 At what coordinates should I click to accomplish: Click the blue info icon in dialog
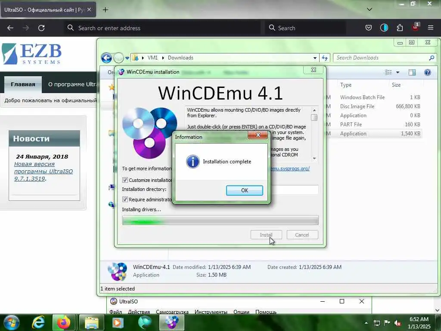pyautogui.click(x=193, y=162)
